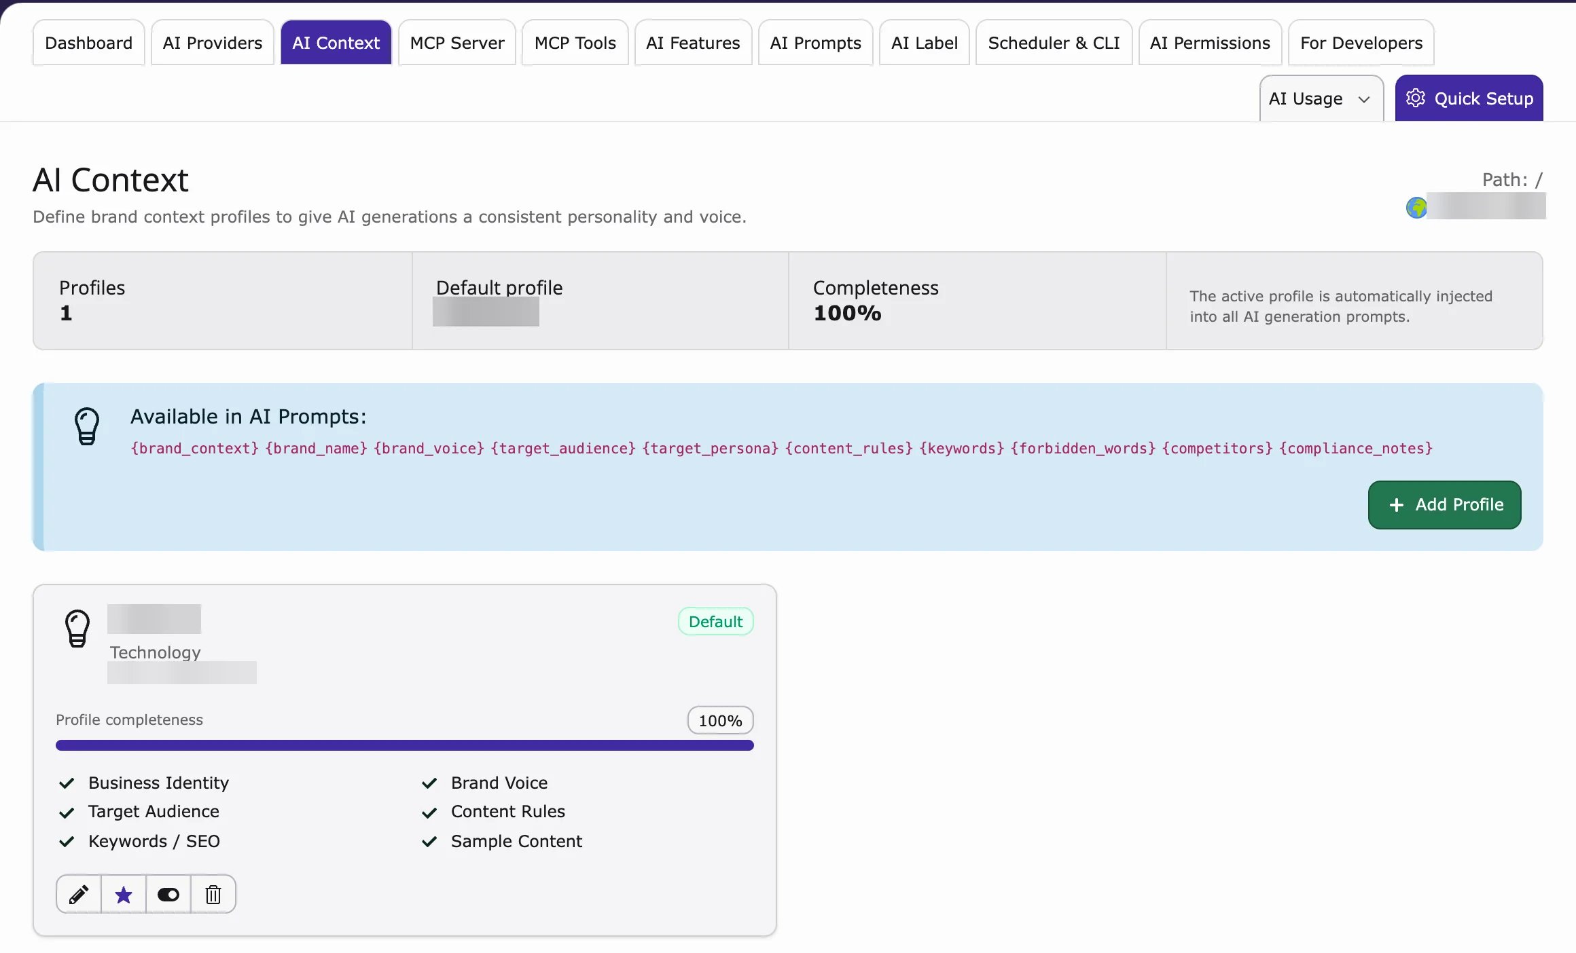1576x953 pixels.
Task: Open the MCP Tools tab
Action: (x=575, y=43)
